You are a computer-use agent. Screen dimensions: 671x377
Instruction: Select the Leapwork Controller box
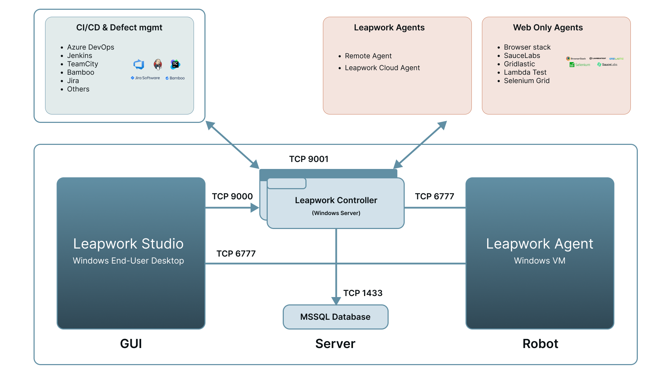pyautogui.click(x=335, y=204)
